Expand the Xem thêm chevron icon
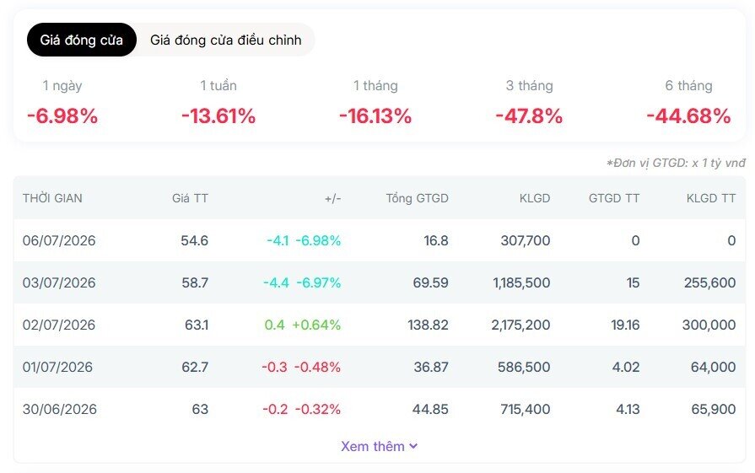Image resolution: width=755 pixels, height=473 pixels. [413, 447]
